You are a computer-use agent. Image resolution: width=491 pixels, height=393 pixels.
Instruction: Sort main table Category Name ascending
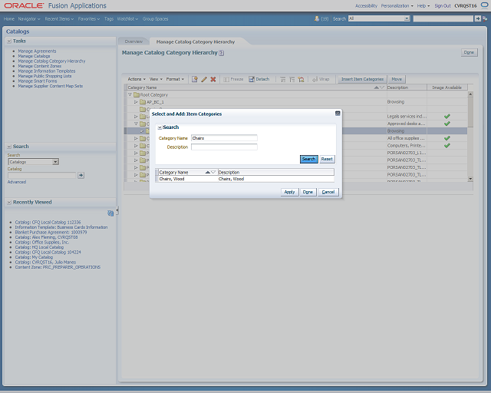pos(377,88)
